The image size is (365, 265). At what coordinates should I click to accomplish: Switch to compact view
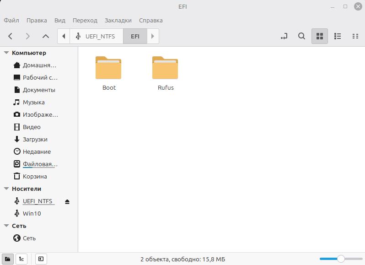[x=355, y=36]
